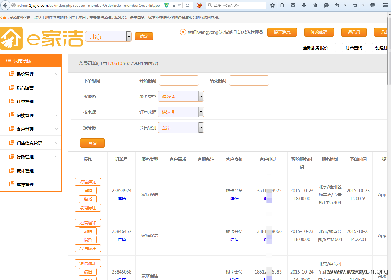The height and width of the screenshot is (280, 391).
Task: Expand the 阿姨管理 menu
Action: (x=31, y=115)
